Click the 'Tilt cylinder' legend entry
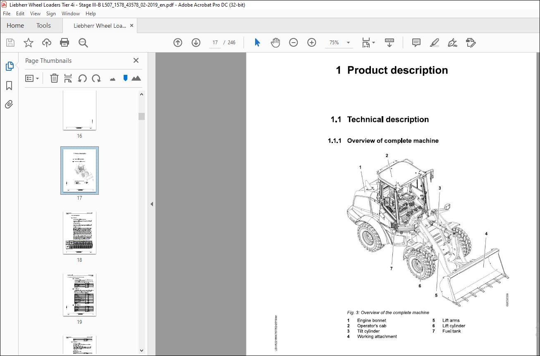 point(368,331)
